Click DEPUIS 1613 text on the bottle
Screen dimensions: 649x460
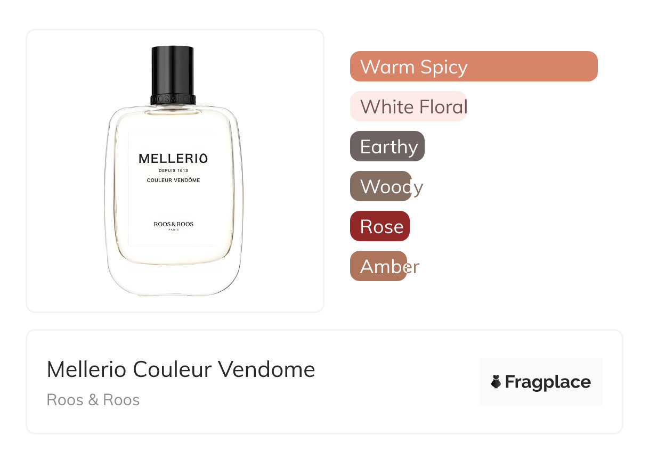click(173, 170)
